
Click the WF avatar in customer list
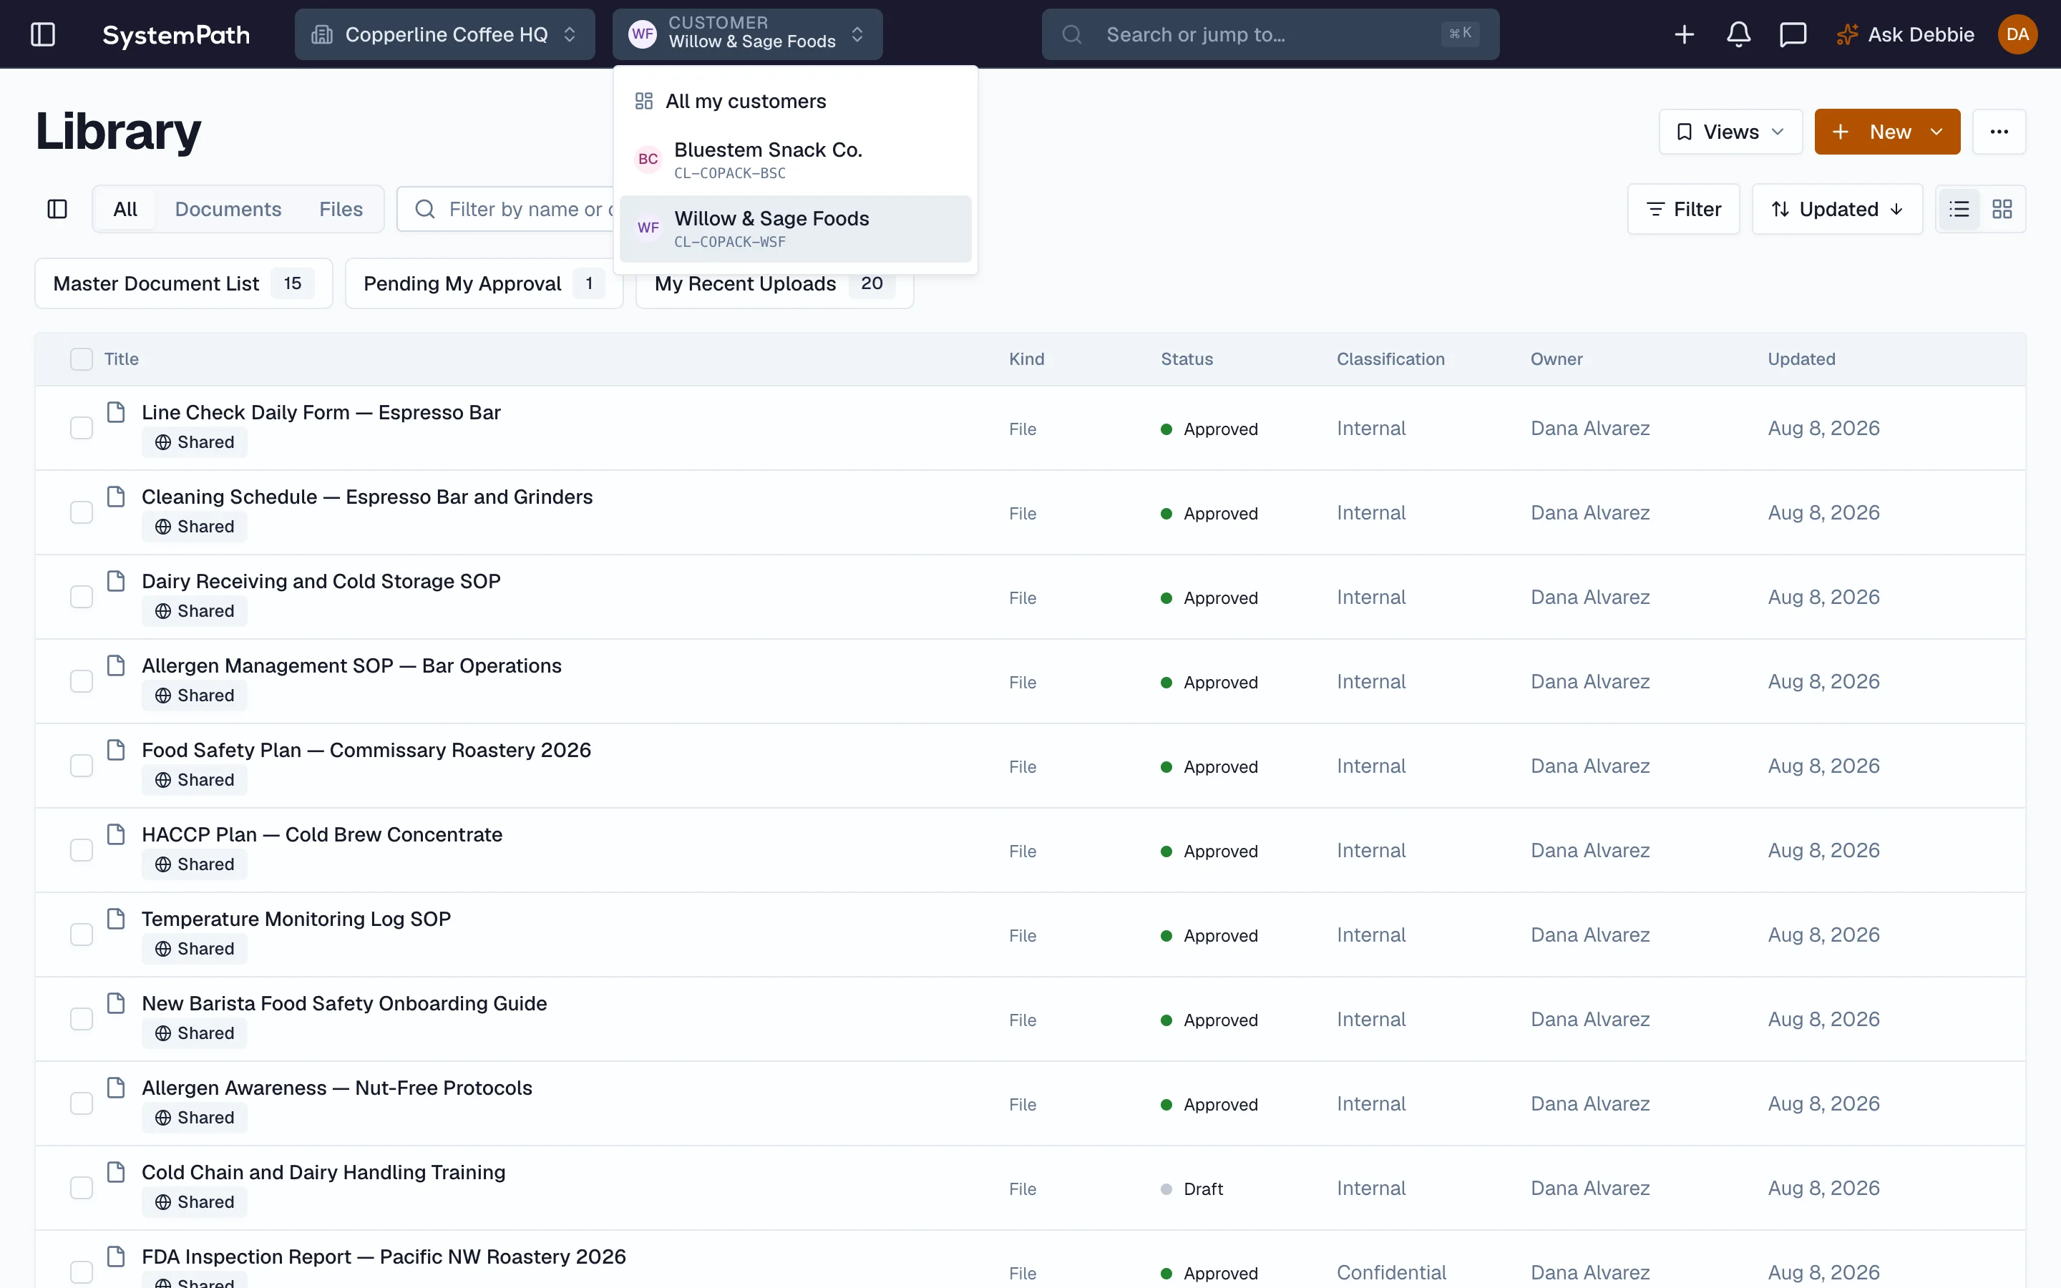(648, 228)
